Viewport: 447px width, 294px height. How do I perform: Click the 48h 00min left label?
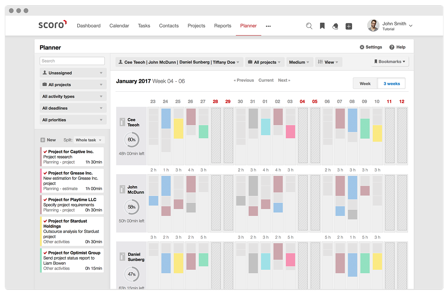click(132, 154)
